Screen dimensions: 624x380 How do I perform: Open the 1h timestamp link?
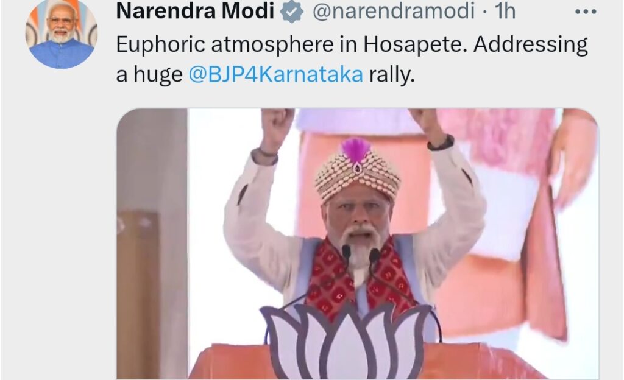505,11
